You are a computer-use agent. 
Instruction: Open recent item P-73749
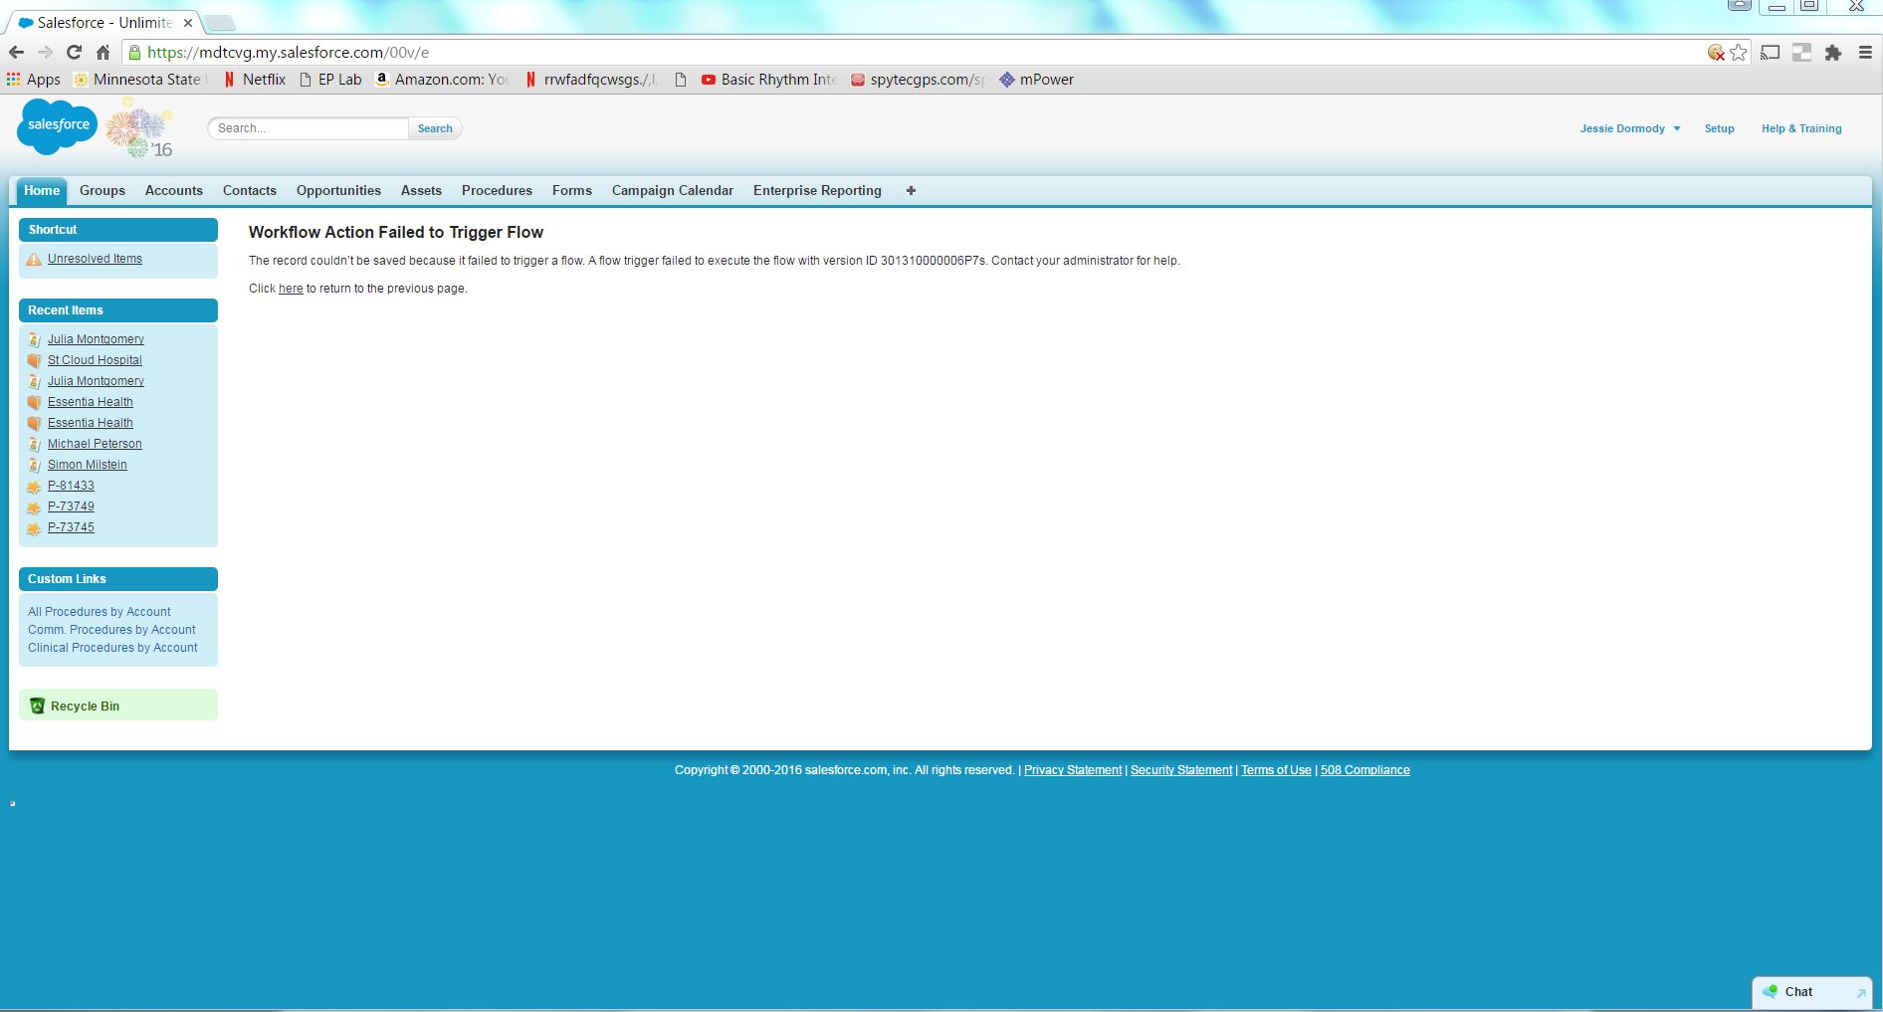click(71, 506)
